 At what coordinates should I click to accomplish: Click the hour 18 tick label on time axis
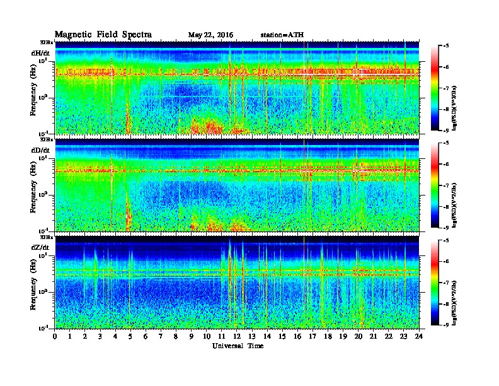328,336
